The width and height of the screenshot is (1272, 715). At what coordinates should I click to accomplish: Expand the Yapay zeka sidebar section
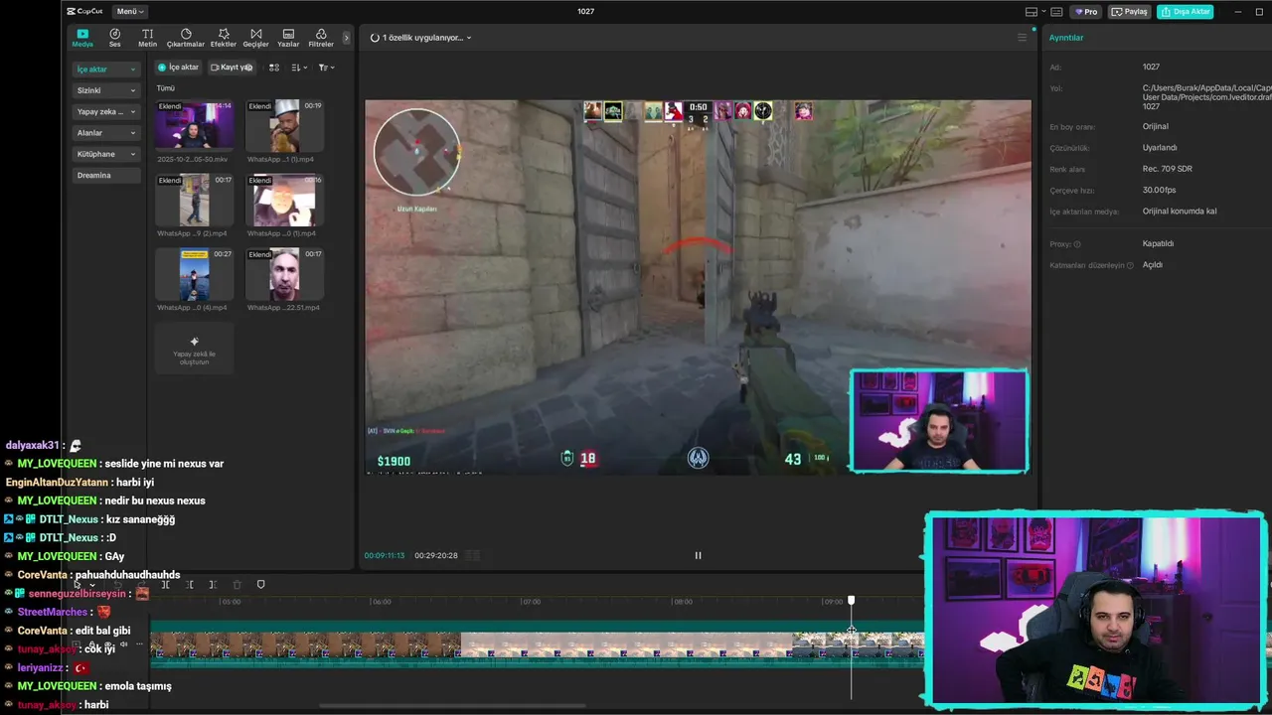[x=105, y=111]
